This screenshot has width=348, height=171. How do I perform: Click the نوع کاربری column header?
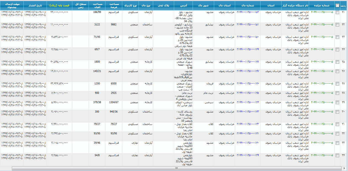pos(130,6)
